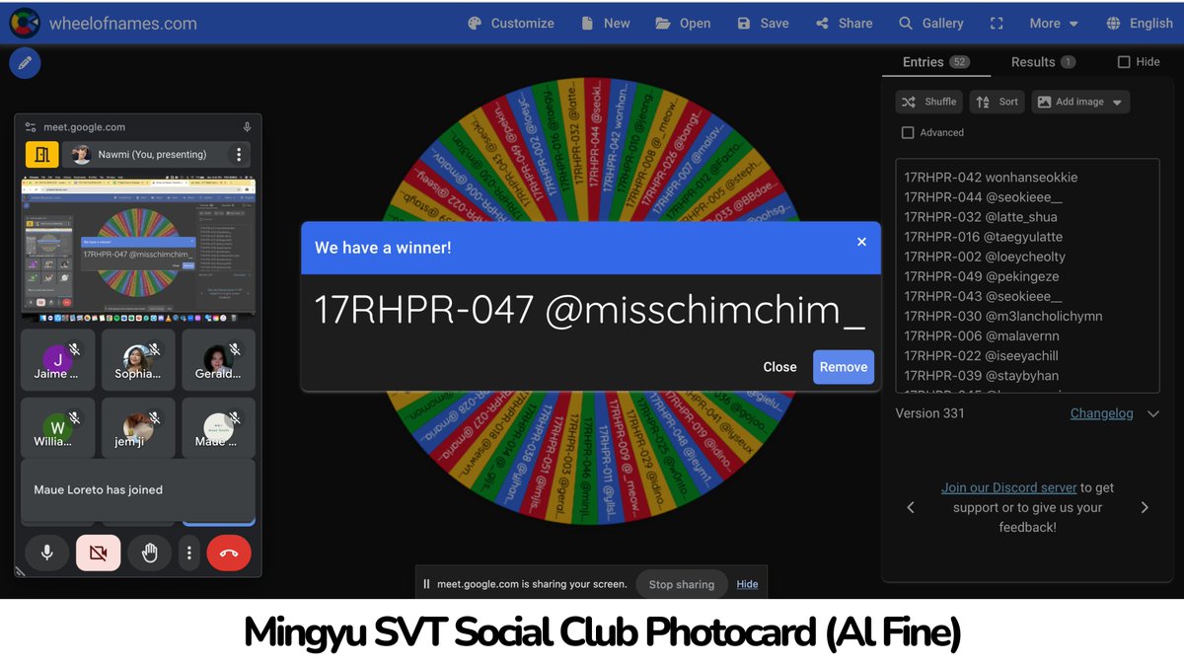1184x666 pixels.
Task: Open the Add image dropdown
Action: click(x=1080, y=102)
